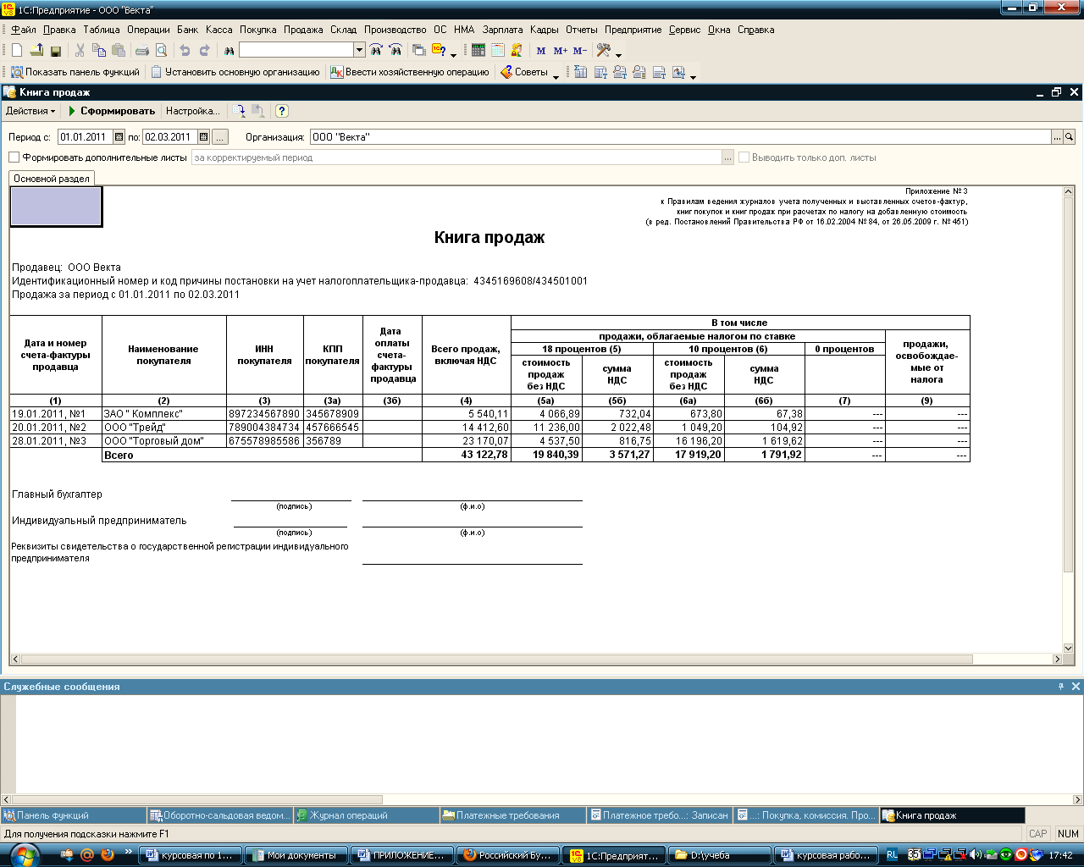Open the Операции menu

point(148,30)
